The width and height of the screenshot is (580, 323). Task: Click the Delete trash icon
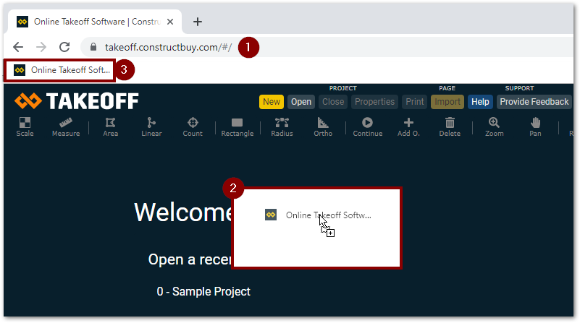[450, 123]
